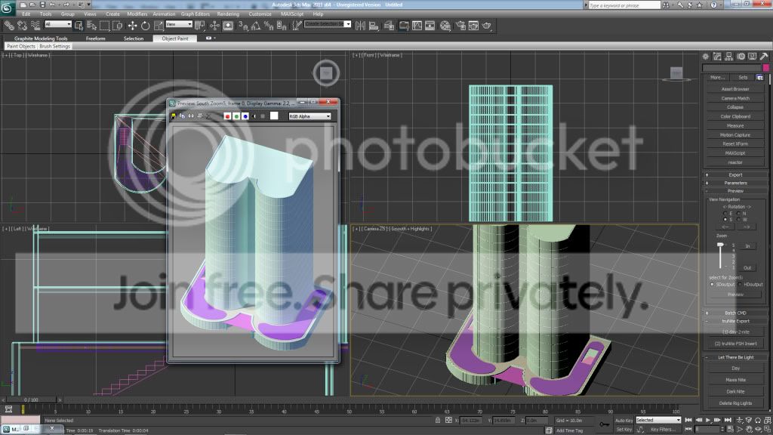Enable the green channel in preview window
Viewport: 773px width, 435px height.
[236, 116]
